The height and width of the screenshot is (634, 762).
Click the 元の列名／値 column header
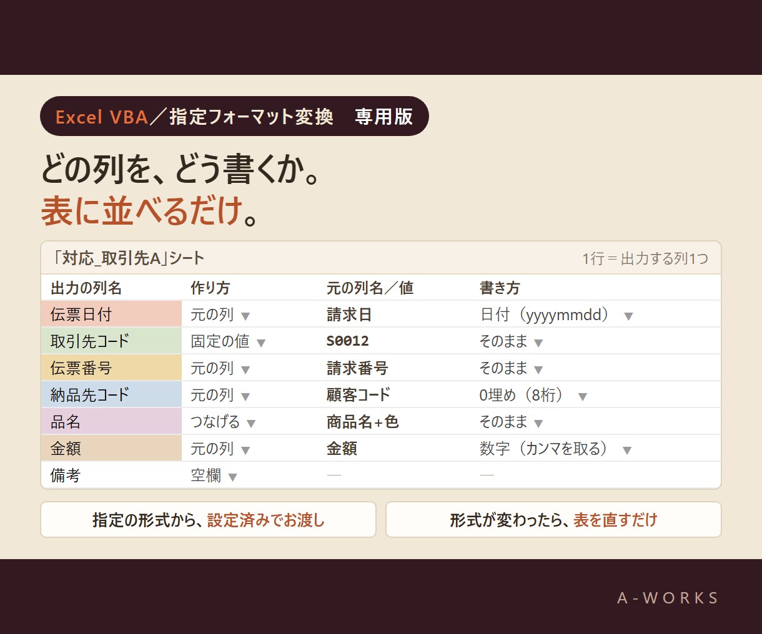(370, 288)
